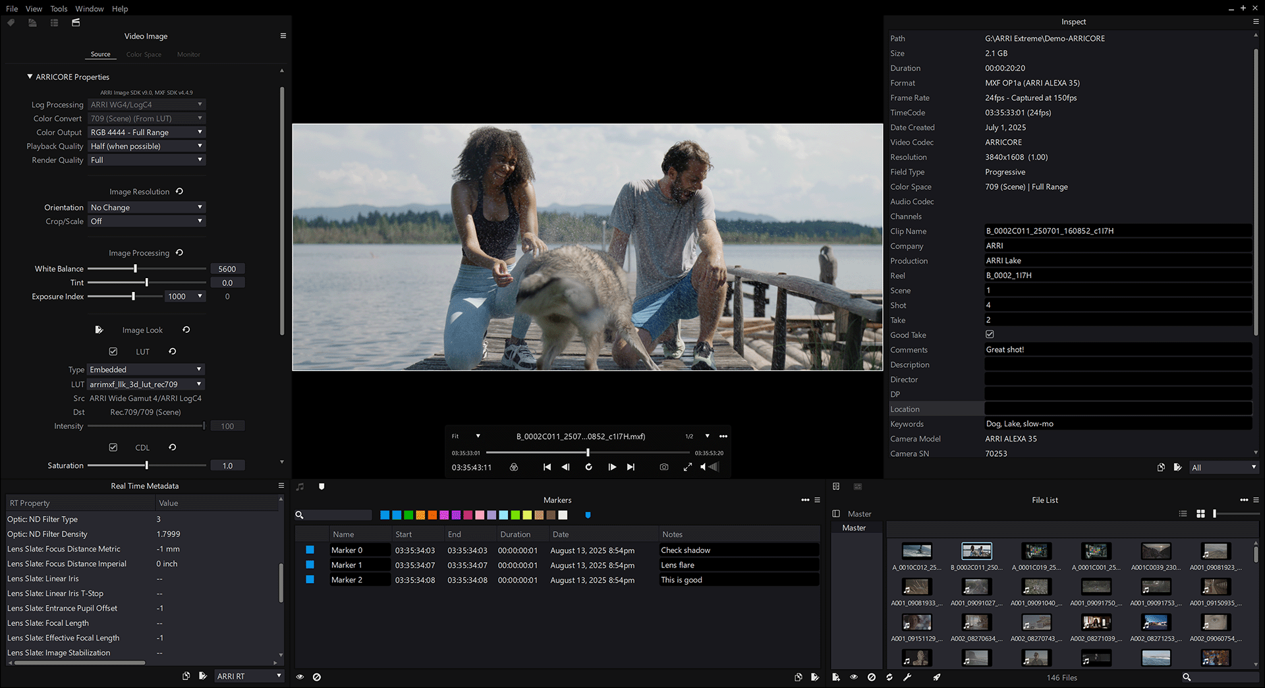
Task: Click the refresh icon in File List toolbar
Action: [x=889, y=677]
